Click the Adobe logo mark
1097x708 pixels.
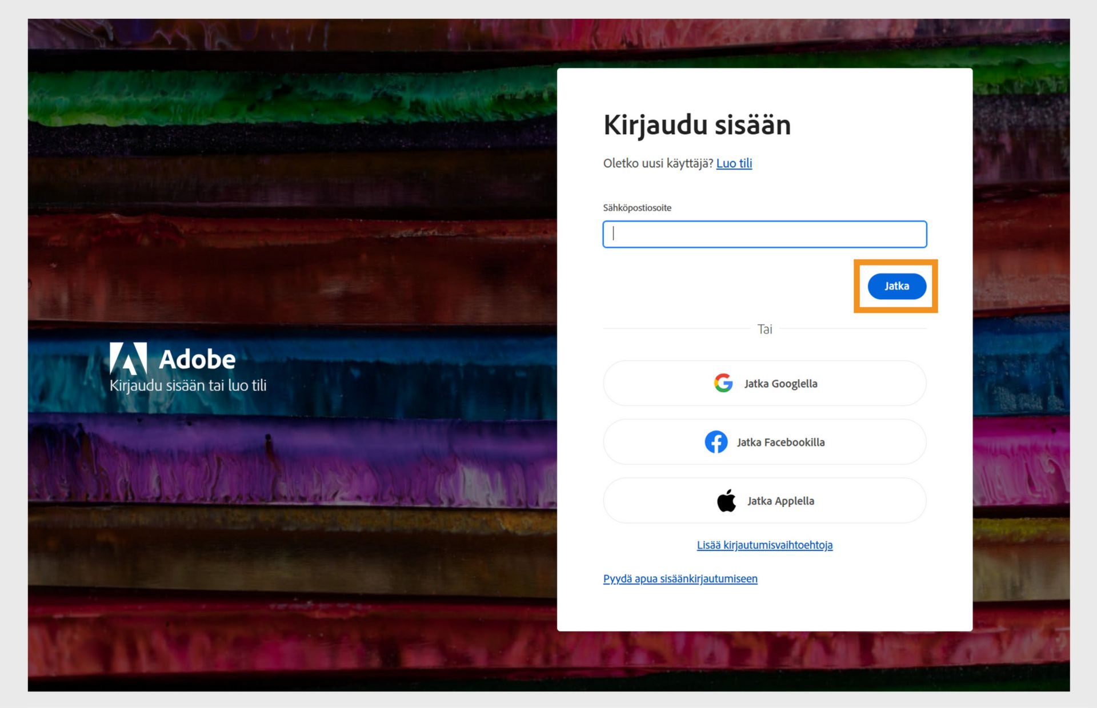click(128, 359)
